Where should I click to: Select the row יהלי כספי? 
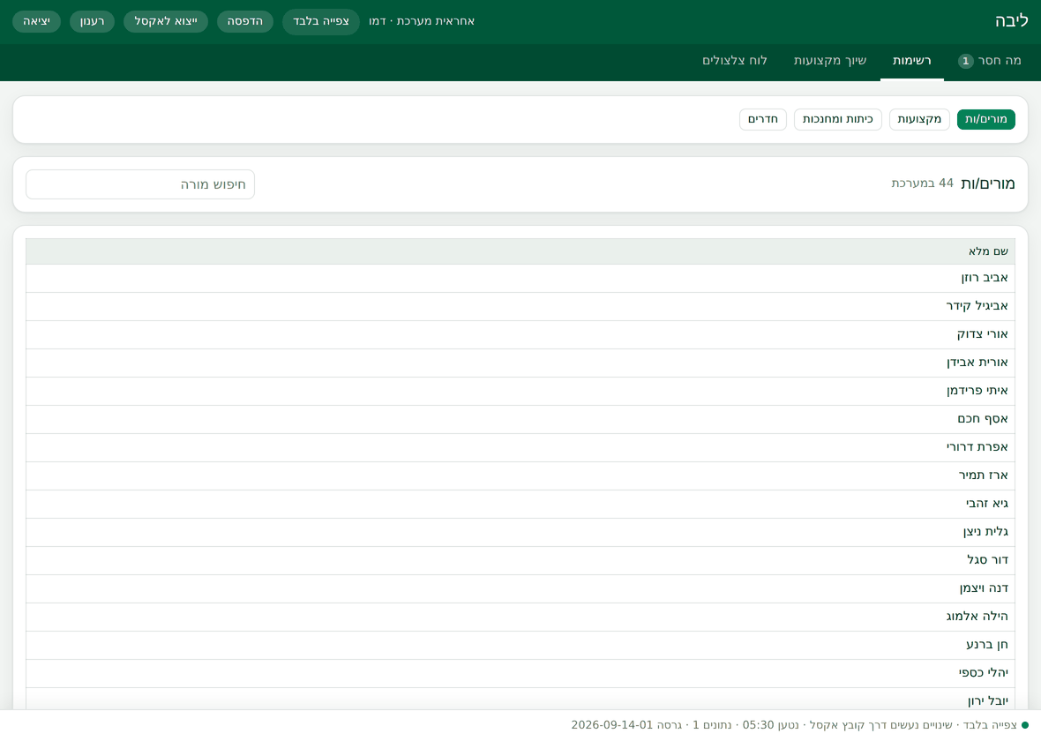coord(520,673)
